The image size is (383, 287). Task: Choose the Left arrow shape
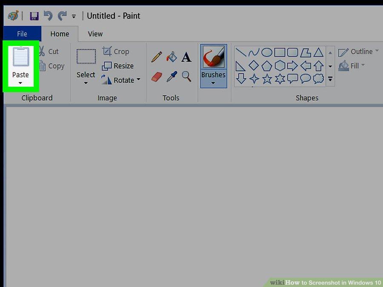(306, 65)
